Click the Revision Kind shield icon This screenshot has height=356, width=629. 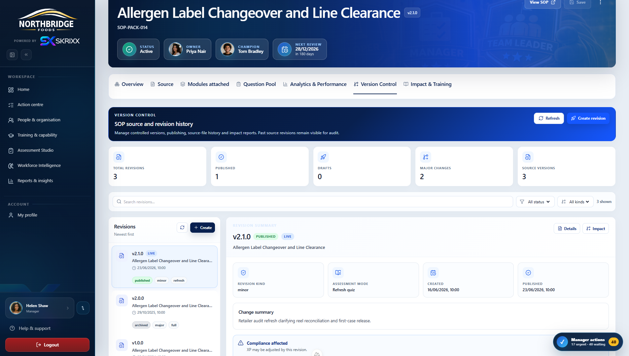pyautogui.click(x=243, y=273)
